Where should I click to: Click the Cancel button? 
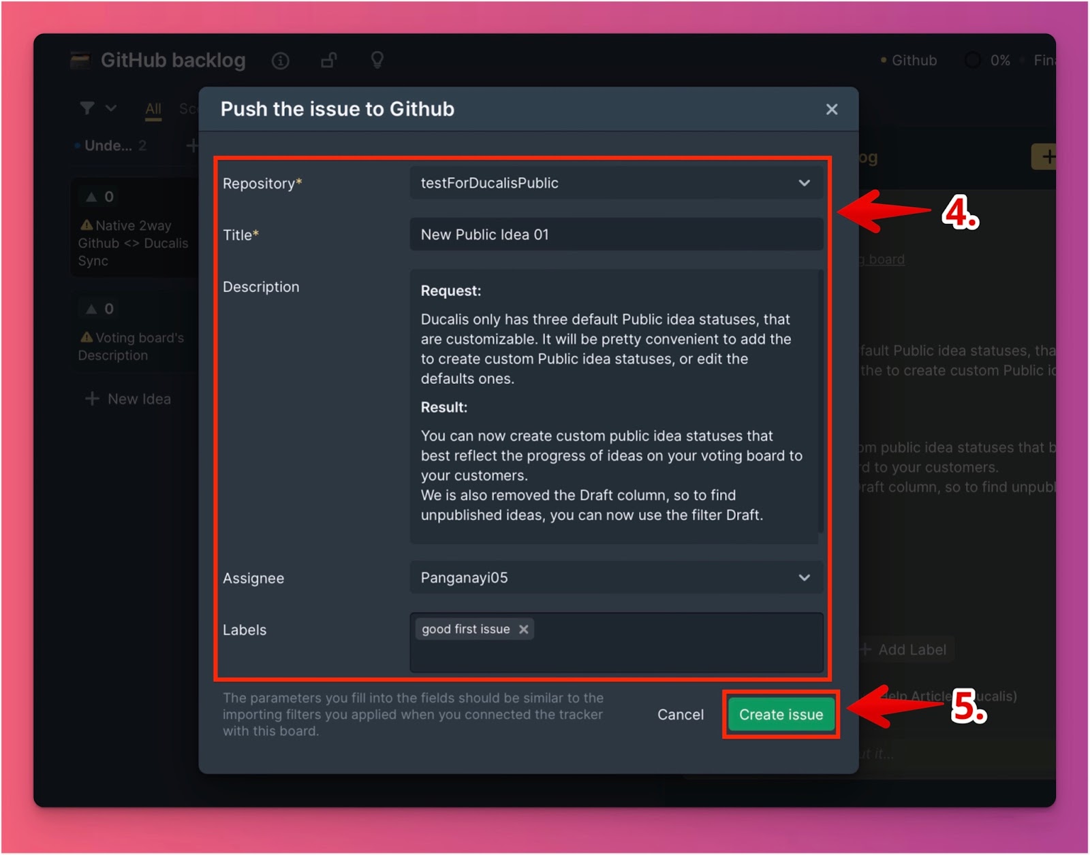tap(680, 714)
